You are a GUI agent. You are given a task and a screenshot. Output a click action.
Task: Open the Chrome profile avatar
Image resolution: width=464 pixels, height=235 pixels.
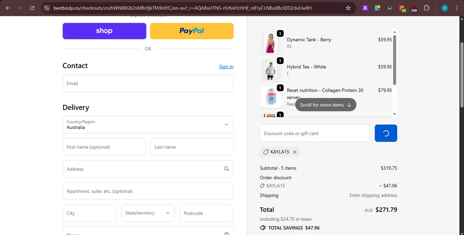pos(445,8)
